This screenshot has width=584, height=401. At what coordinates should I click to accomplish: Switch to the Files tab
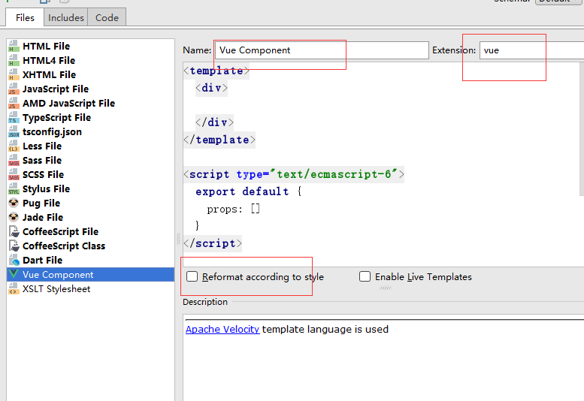tap(25, 17)
